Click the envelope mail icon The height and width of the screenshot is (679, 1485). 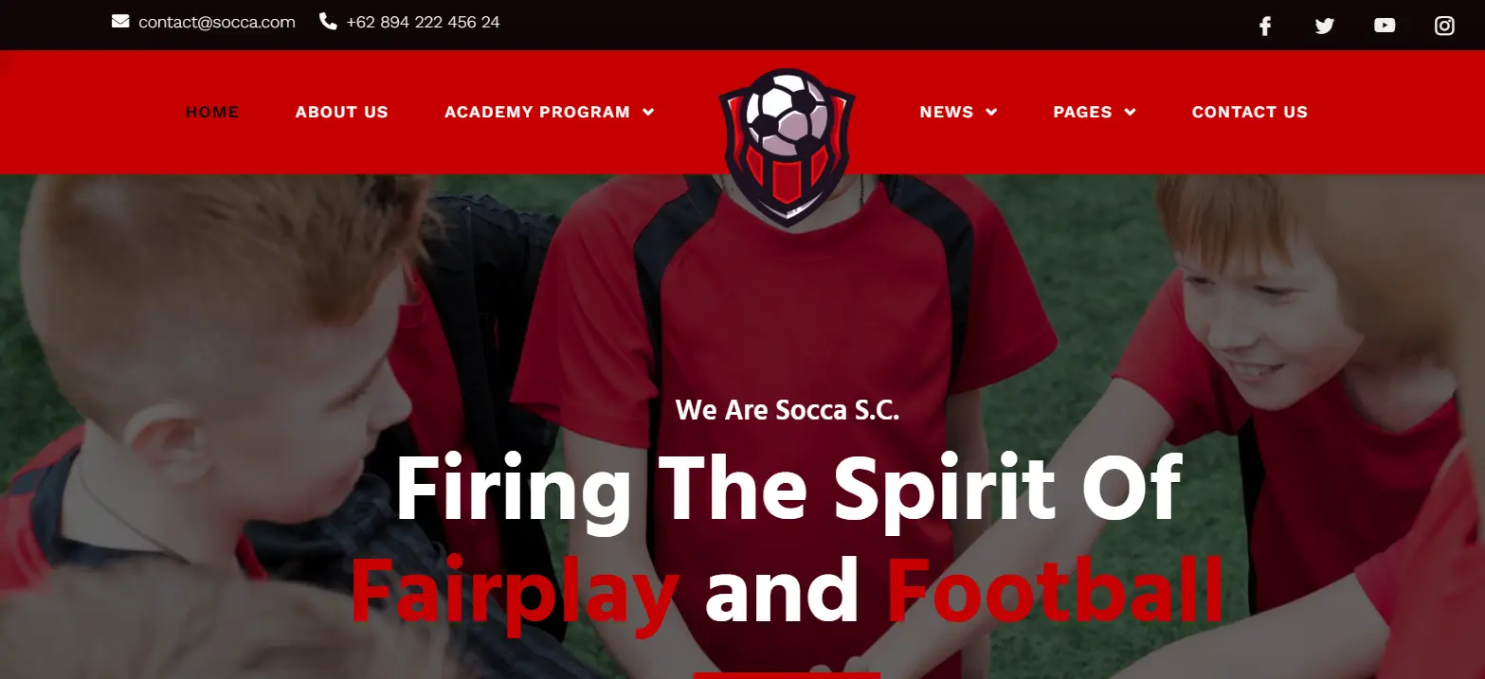coord(120,21)
